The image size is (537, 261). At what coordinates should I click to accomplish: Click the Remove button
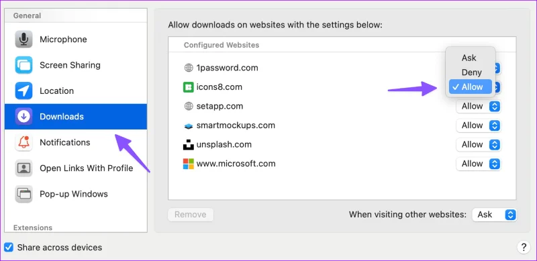click(x=191, y=215)
